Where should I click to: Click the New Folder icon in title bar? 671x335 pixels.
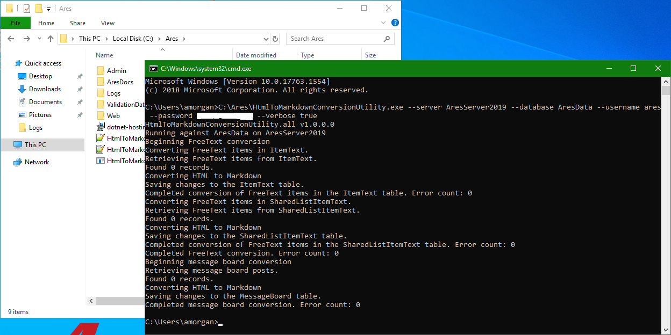coord(38,9)
